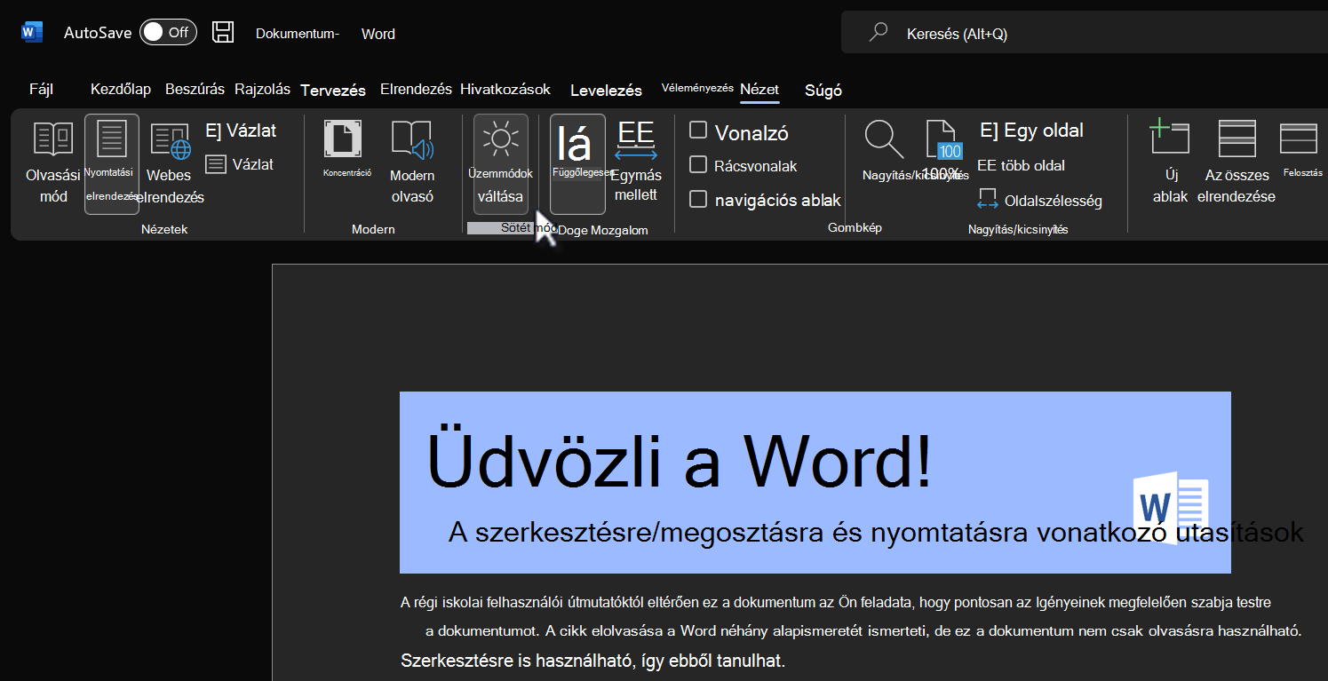The image size is (1328, 681).
Task: Save the document with the floppy disk icon
Action: [x=223, y=33]
